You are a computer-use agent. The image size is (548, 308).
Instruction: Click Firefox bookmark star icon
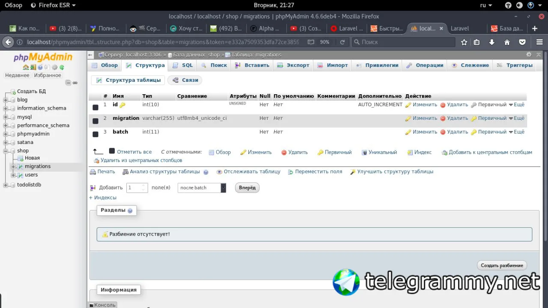(x=464, y=42)
